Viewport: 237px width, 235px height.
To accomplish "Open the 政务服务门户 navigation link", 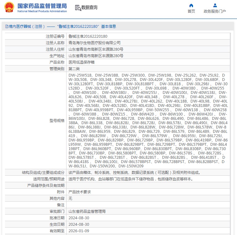I will coord(215,11).
